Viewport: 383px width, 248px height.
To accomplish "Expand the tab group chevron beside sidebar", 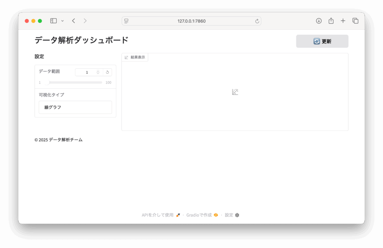I will point(62,21).
